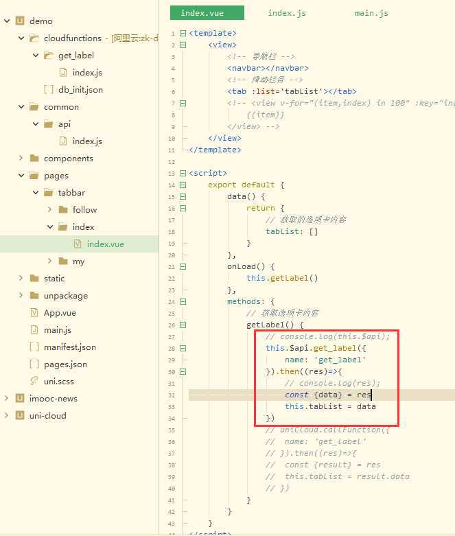Switch to the index.vue editor tab
The width and height of the screenshot is (455, 536).
coord(207,13)
